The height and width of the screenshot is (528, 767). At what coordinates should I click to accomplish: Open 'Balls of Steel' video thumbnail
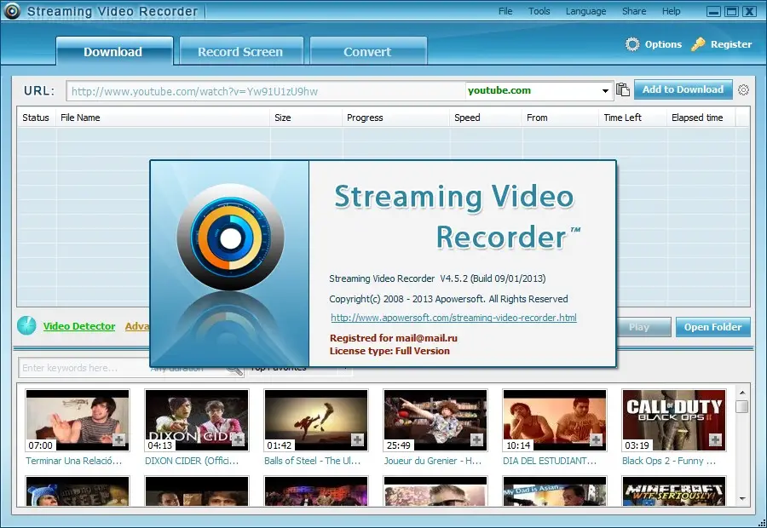pyautogui.click(x=316, y=420)
